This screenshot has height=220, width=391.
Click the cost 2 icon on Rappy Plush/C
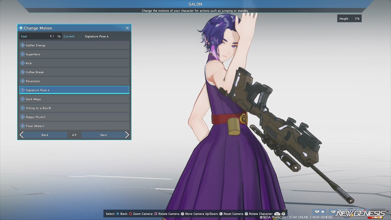click(x=23, y=117)
